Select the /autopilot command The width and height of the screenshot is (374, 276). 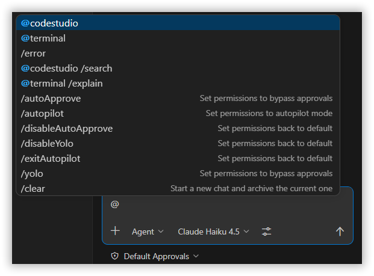[178, 114]
